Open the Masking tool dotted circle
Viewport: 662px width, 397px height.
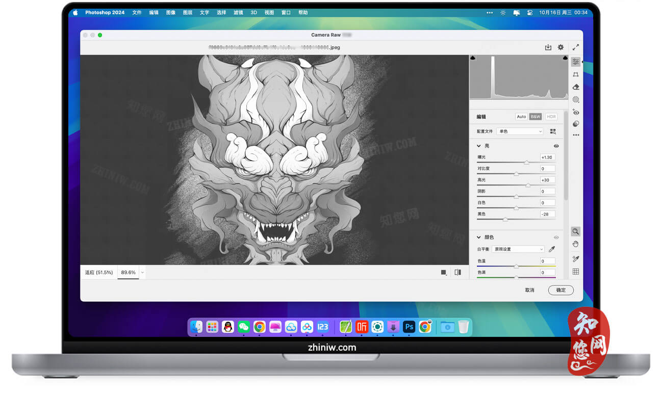(x=576, y=99)
